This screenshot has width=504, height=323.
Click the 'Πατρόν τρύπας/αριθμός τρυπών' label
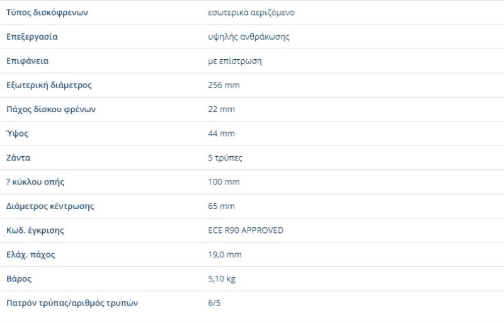coord(72,303)
